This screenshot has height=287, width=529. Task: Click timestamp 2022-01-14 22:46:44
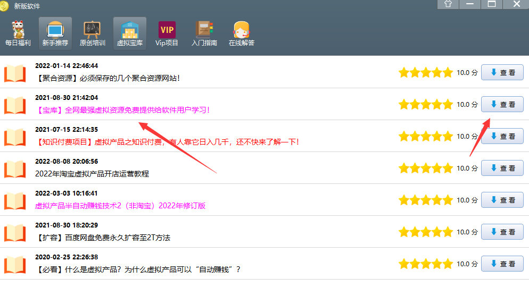click(67, 66)
